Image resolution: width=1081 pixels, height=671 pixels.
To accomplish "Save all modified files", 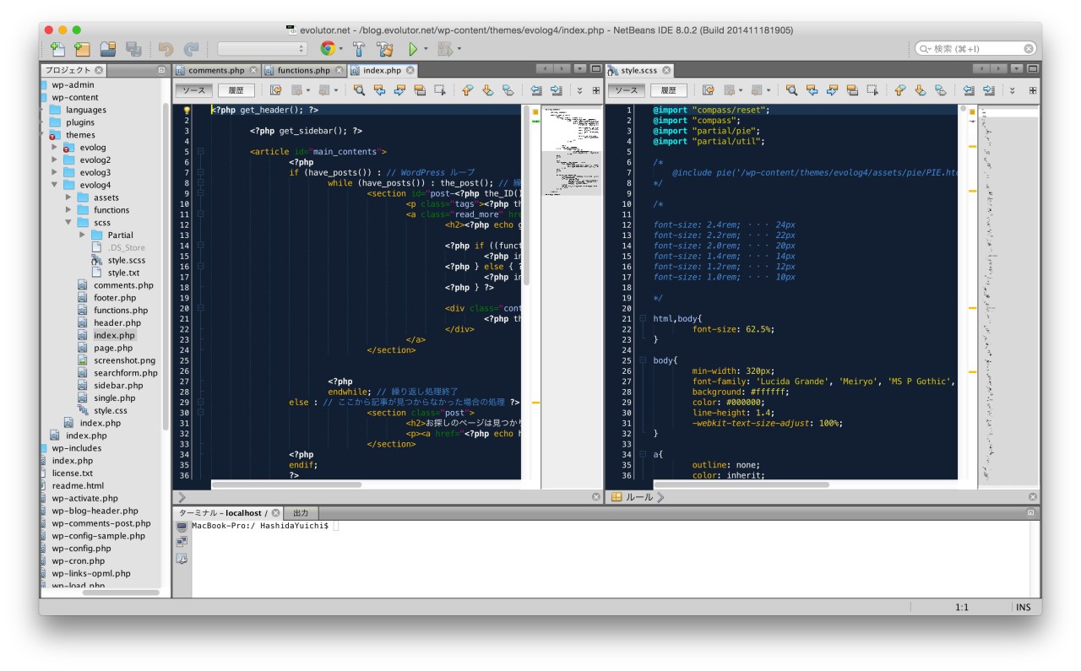I will click(133, 48).
